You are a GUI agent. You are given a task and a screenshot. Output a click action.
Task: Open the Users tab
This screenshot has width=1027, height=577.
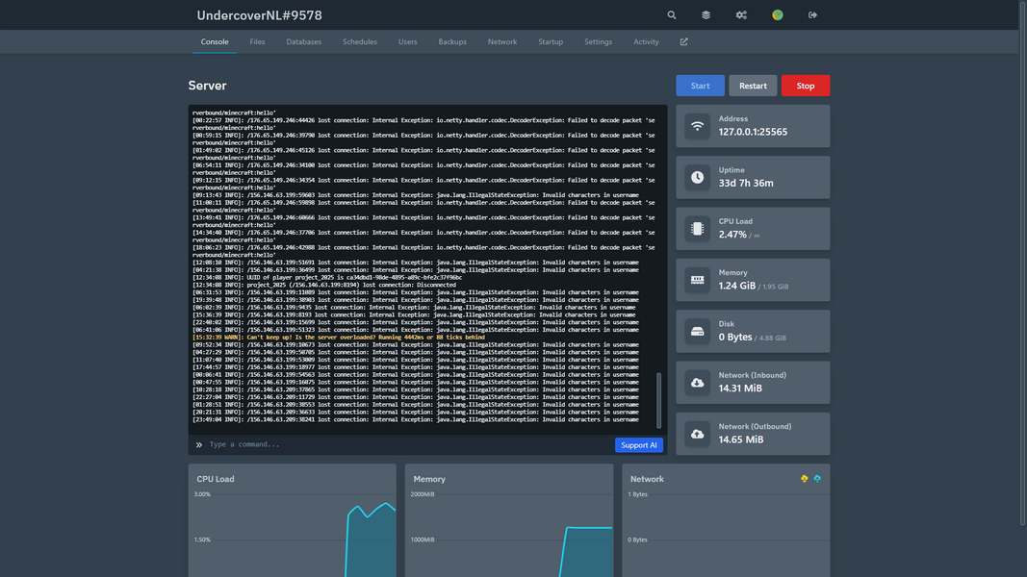[407, 42]
